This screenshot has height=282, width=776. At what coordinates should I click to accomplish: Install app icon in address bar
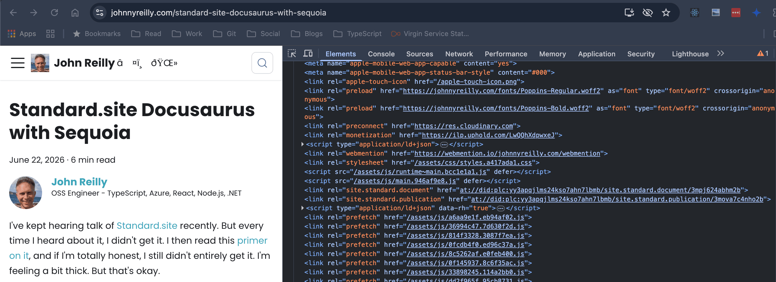pos(629,13)
